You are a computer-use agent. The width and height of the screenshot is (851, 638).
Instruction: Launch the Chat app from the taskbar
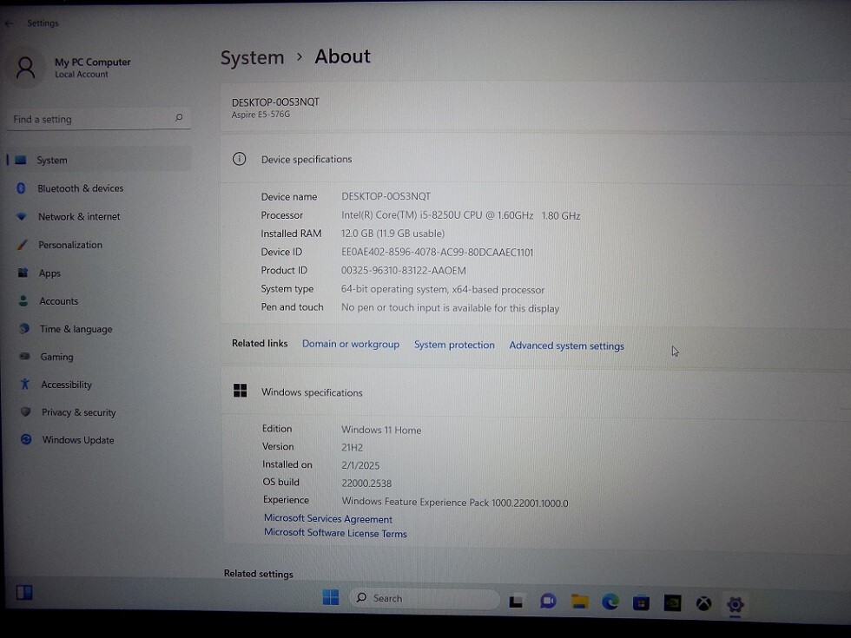click(548, 602)
